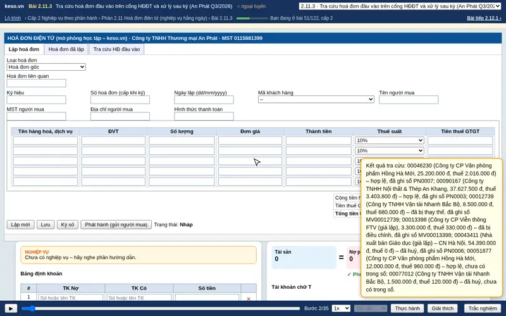The height and width of the screenshot is (316, 506).
Task: Focus the TK Nợ account input
Action: coord(71,298)
